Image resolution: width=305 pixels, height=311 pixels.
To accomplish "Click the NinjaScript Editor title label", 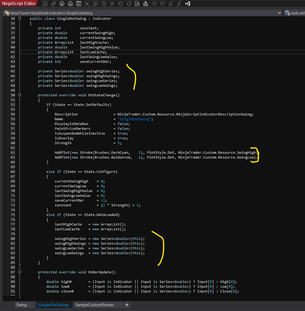I will (x=19, y=4).
